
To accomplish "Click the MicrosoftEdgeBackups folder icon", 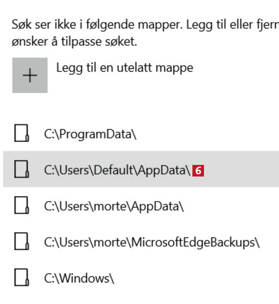I will [21, 242].
